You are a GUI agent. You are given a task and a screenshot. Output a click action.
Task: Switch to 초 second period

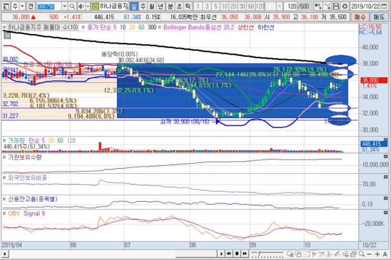point(179,6)
